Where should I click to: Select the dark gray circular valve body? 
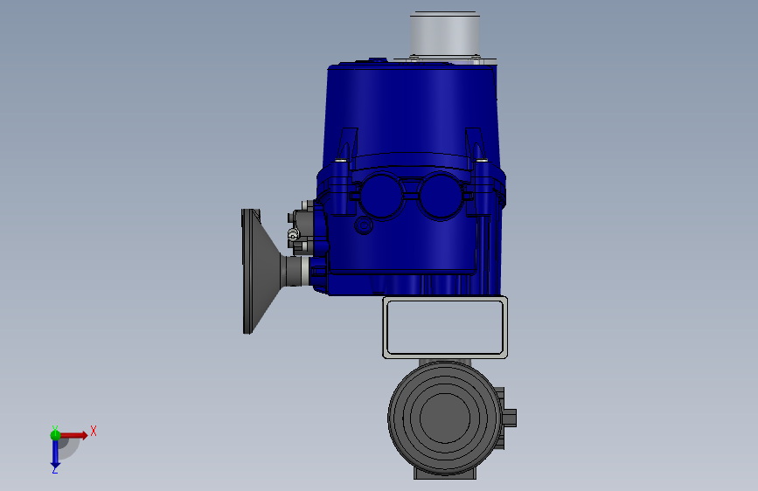[x=445, y=417]
